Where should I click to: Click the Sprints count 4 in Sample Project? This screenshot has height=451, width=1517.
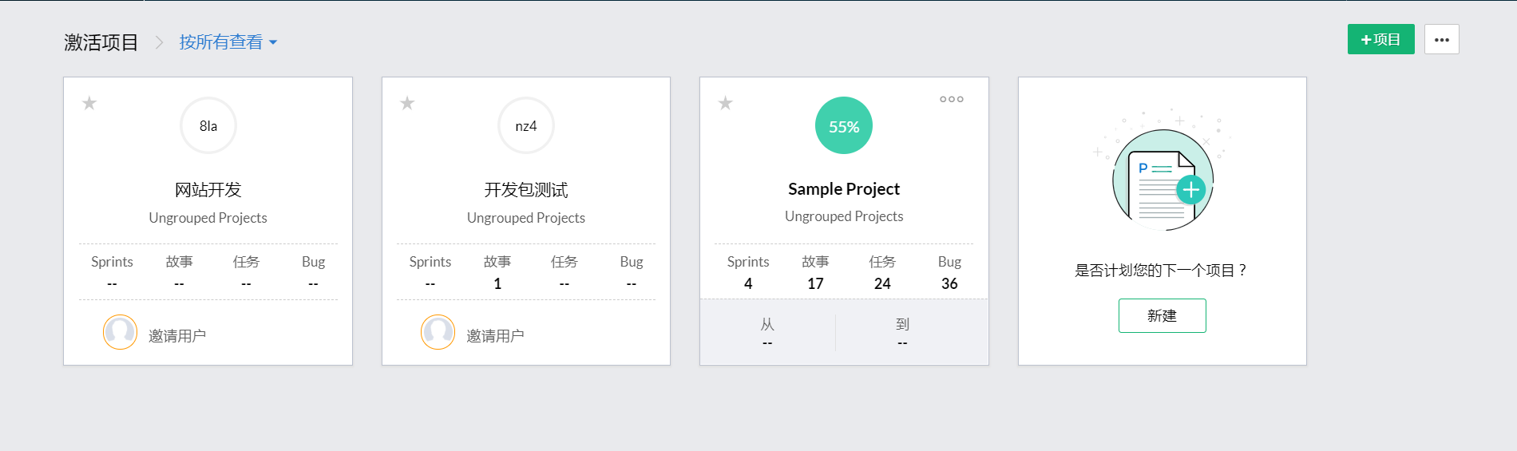tap(748, 283)
